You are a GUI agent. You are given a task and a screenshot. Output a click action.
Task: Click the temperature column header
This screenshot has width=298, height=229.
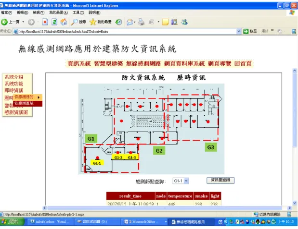click(180, 196)
